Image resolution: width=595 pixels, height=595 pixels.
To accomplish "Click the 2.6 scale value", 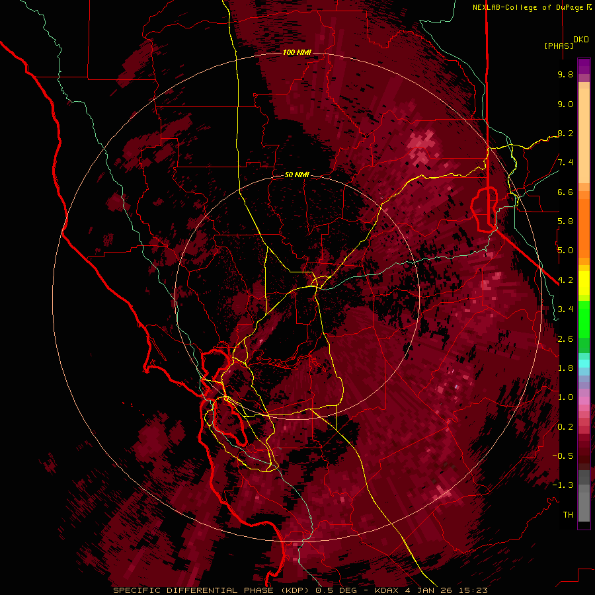I will 565,339.
